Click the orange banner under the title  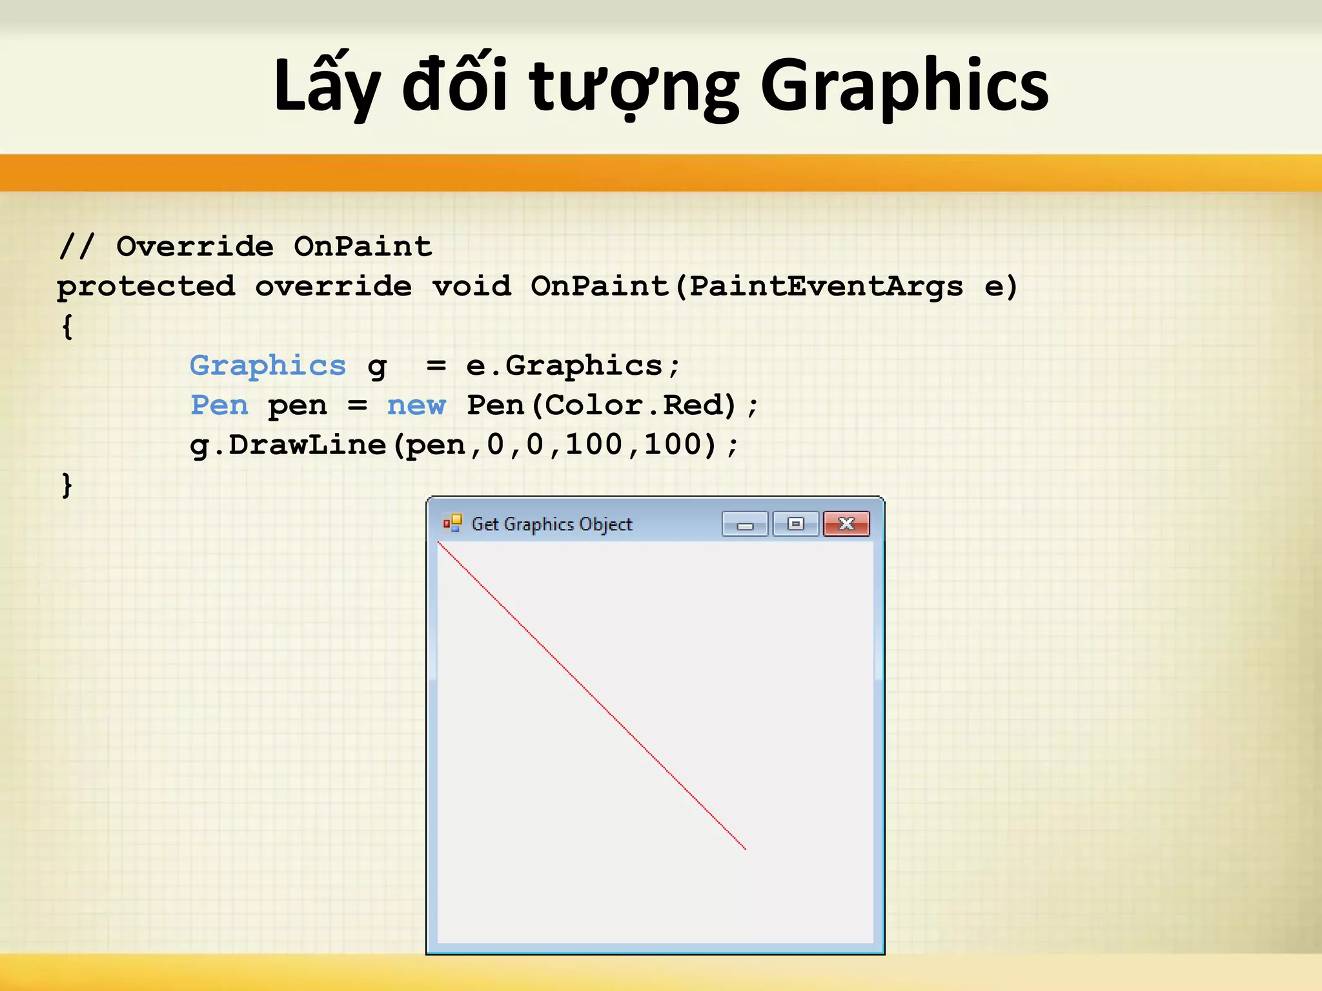(x=661, y=173)
